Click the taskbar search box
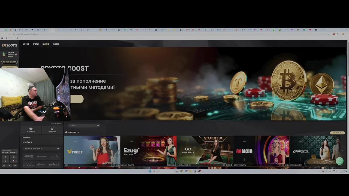This screenshot has height=196, width=349. [x=164, y=171]
